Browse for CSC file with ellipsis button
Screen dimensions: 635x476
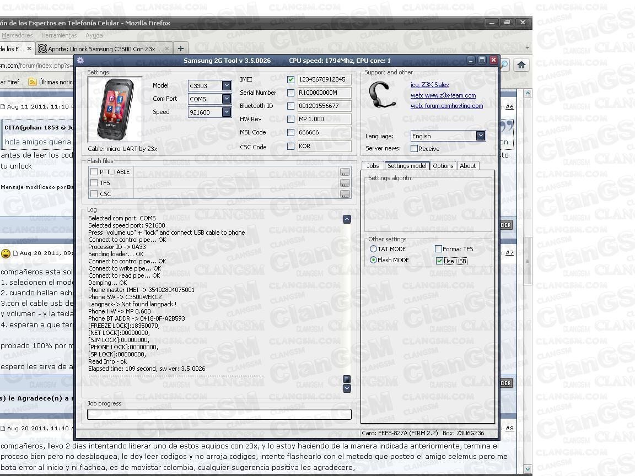[x=345, y=194]
